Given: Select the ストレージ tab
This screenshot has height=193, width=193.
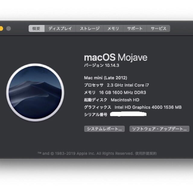Looking at the screenshot, I should point(90,29).
